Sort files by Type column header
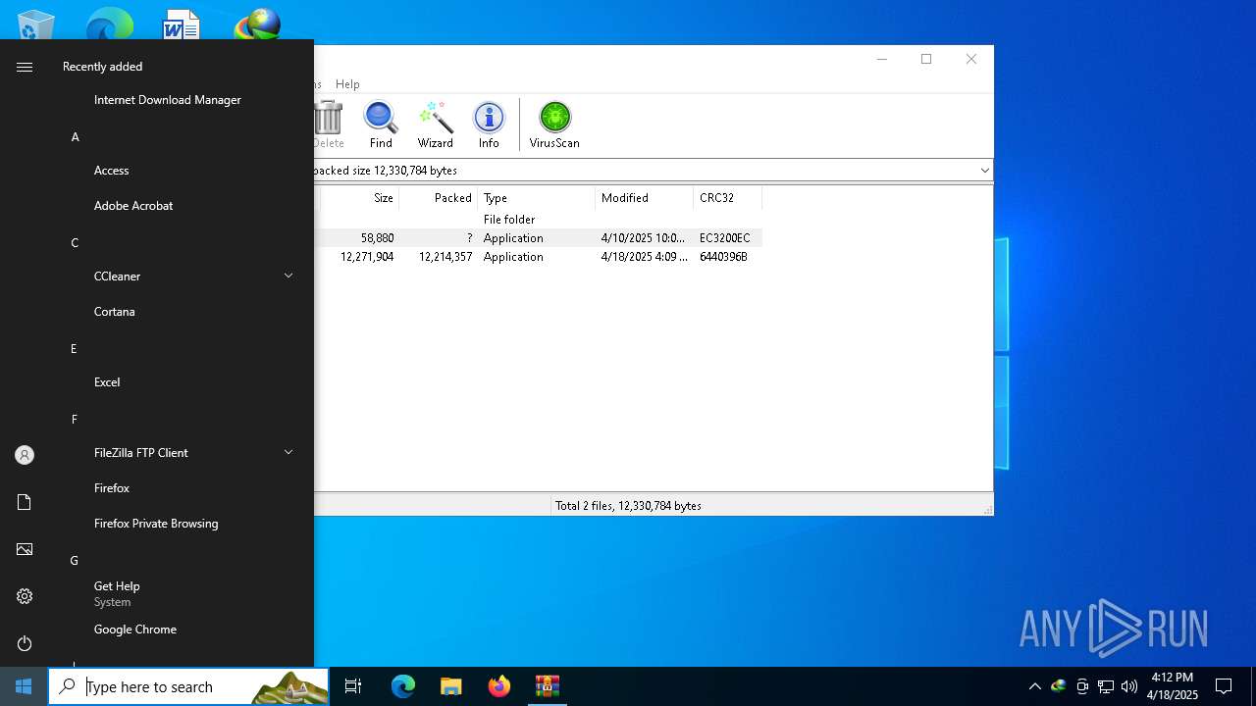The height and width of the screenshot is (706, 1256). pos(536,198)
